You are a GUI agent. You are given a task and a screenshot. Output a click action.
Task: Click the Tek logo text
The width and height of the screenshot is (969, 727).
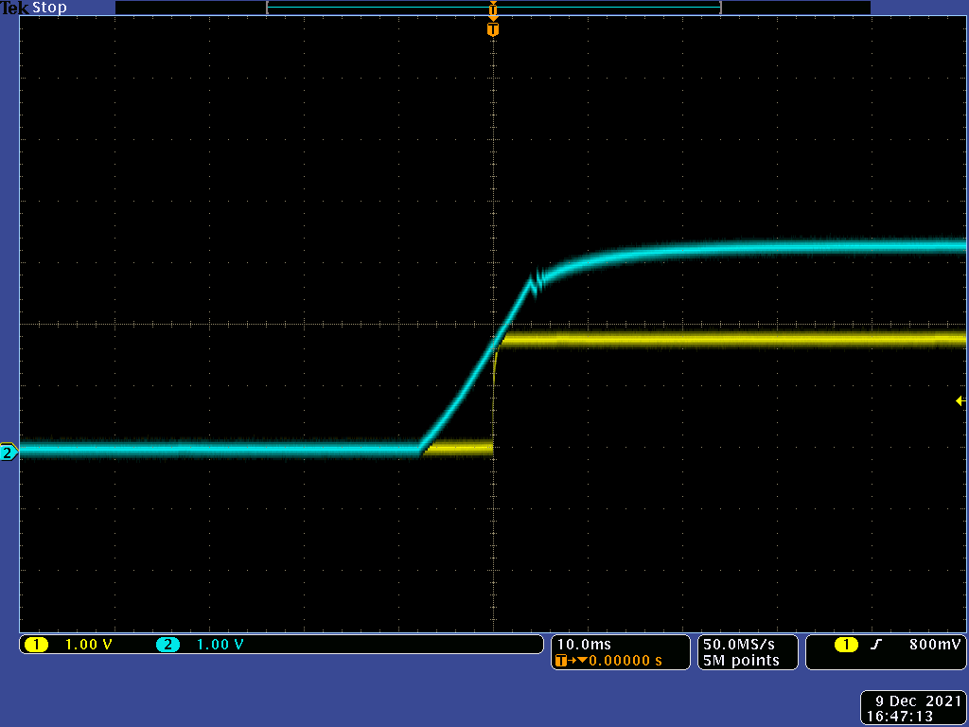pyautogui.click(x=15, y=8)
